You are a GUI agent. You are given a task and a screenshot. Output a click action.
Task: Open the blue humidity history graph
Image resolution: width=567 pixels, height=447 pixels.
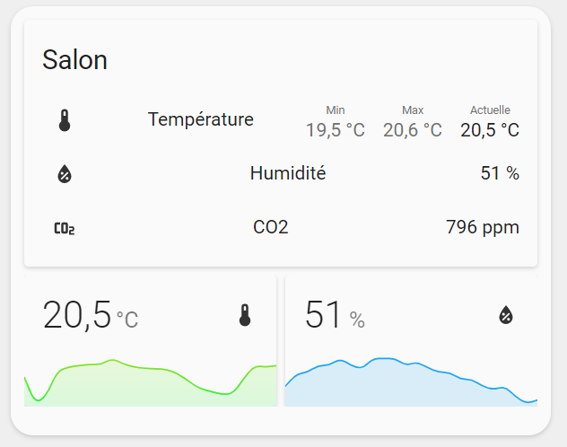411,381
